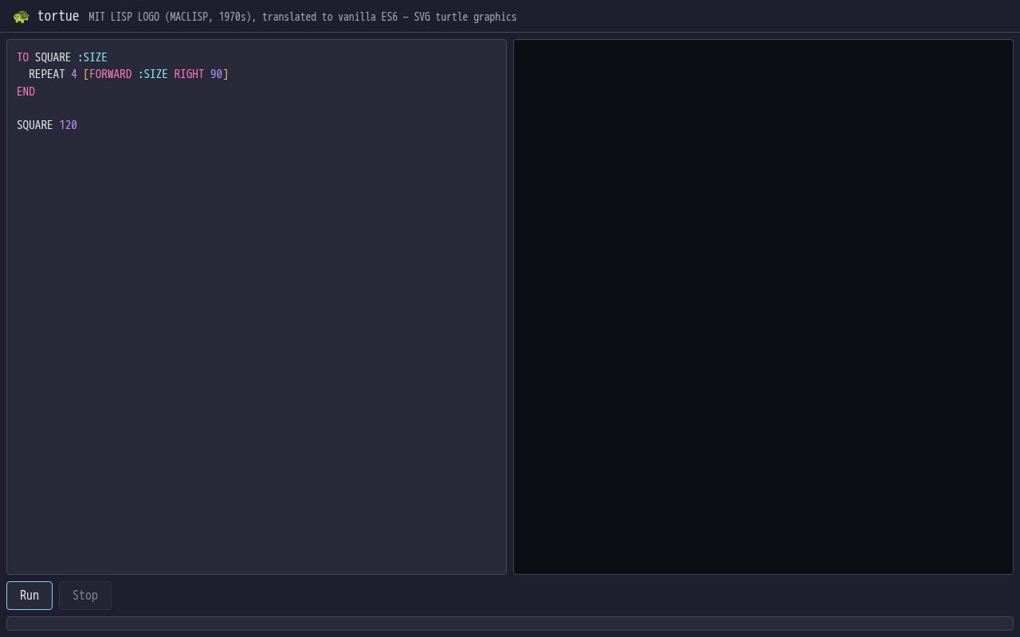Click the status output bar at bottom
The height and width of the screenshot is (637, 1020).
pyautogui.click(x=510, y=623)
